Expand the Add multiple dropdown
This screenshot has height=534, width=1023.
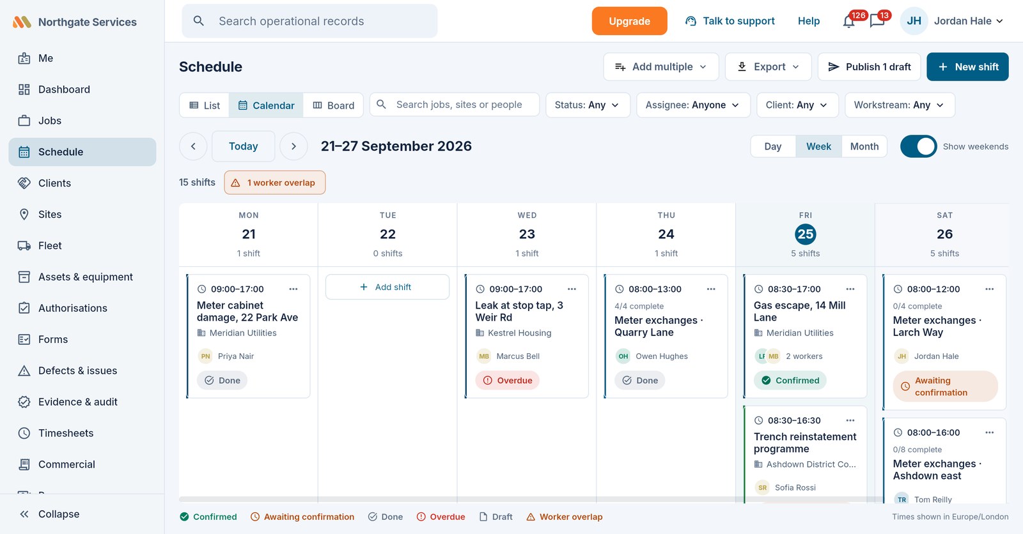click(x=661, y=66)
